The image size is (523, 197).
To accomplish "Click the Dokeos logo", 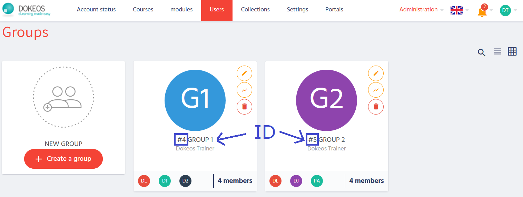I will point(24,10).
